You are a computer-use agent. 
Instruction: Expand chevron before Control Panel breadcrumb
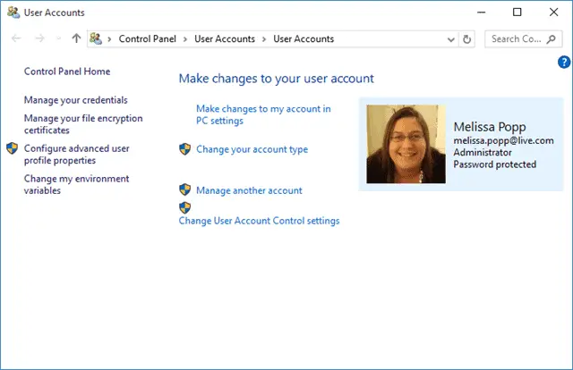pyautogui.click(x=109, y=39)
